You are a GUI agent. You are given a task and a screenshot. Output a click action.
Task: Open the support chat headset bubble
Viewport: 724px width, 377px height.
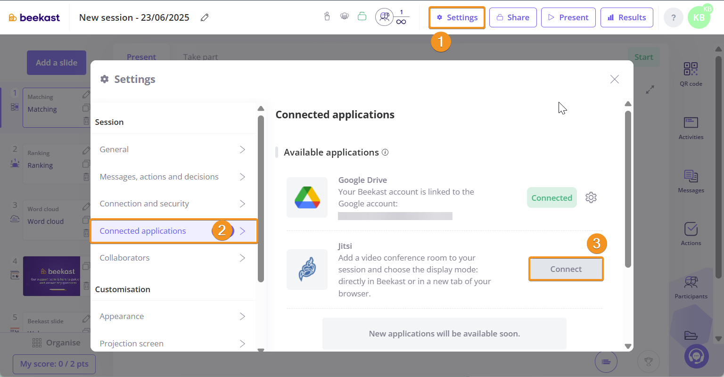pyautogui.click(x=697, y=356)
